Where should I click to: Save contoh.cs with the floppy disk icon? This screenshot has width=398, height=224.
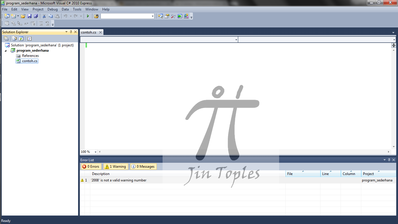(x=29, y=16)
